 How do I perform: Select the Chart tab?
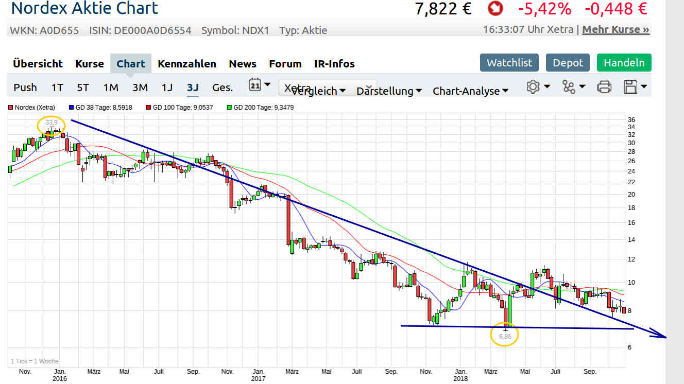(x=131, y=64)
